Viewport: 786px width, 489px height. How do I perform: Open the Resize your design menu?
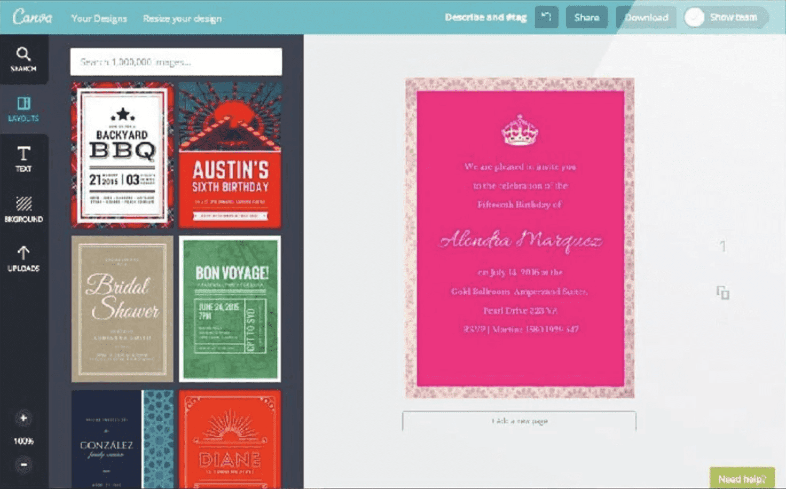[182, 18]
